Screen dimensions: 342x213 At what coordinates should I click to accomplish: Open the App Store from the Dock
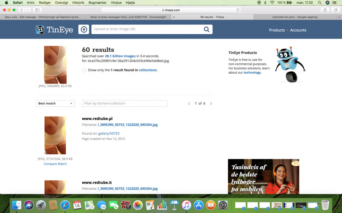198,205
